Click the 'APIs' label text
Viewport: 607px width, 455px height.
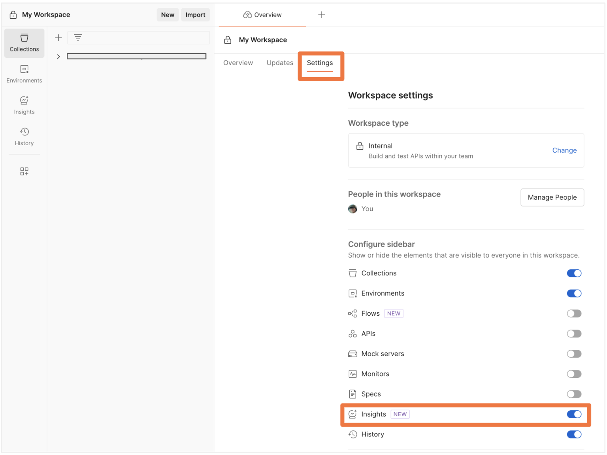tap(368, 334)
